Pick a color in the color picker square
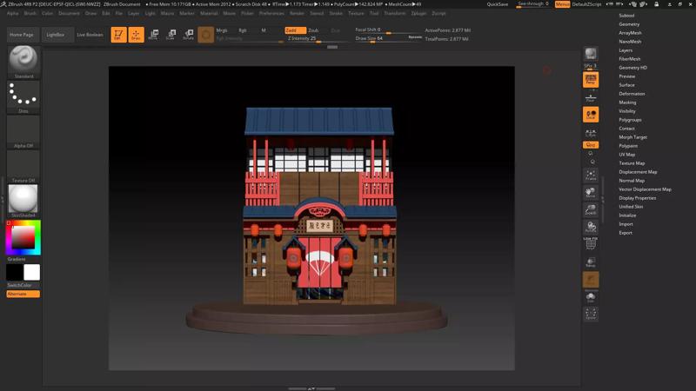 pos(23,236)
